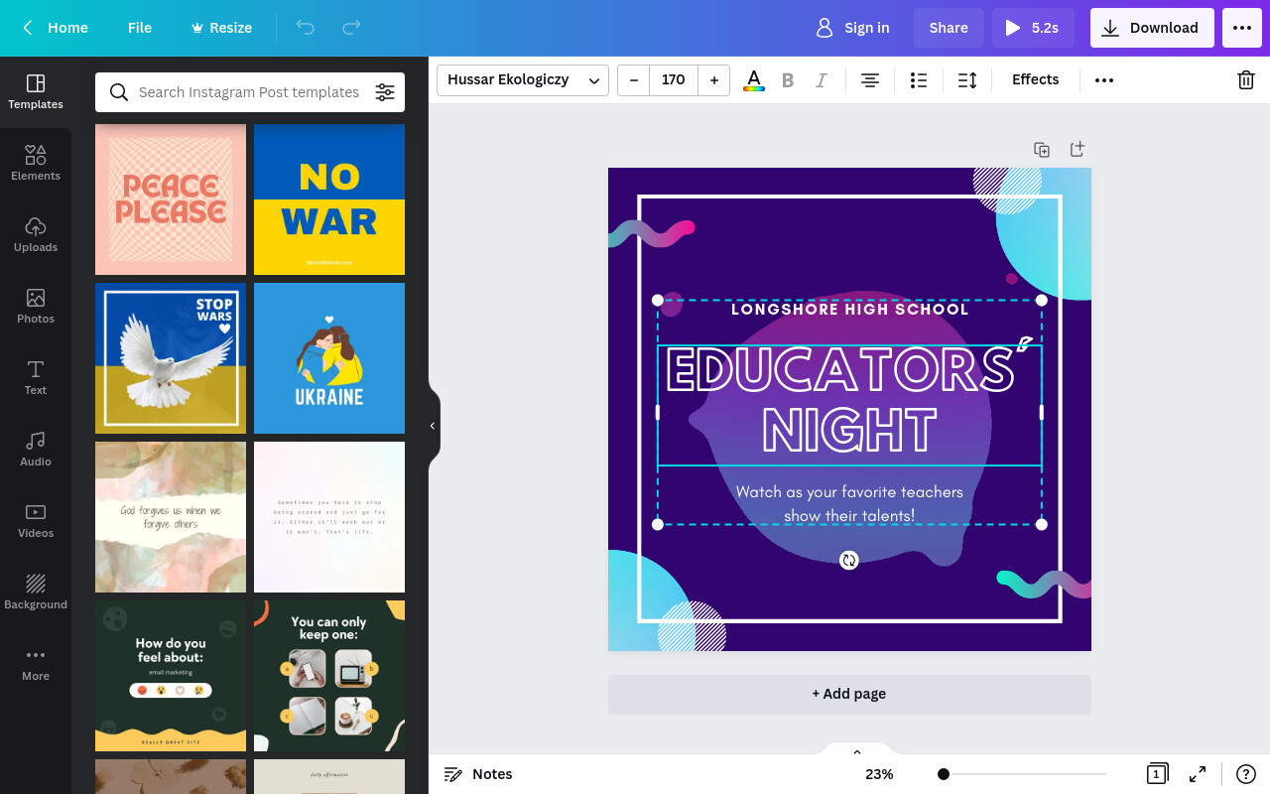This screenshot has width=1270, height=794.
Task: Enter fullscreen mode
Action: (x=1198, y=774)
